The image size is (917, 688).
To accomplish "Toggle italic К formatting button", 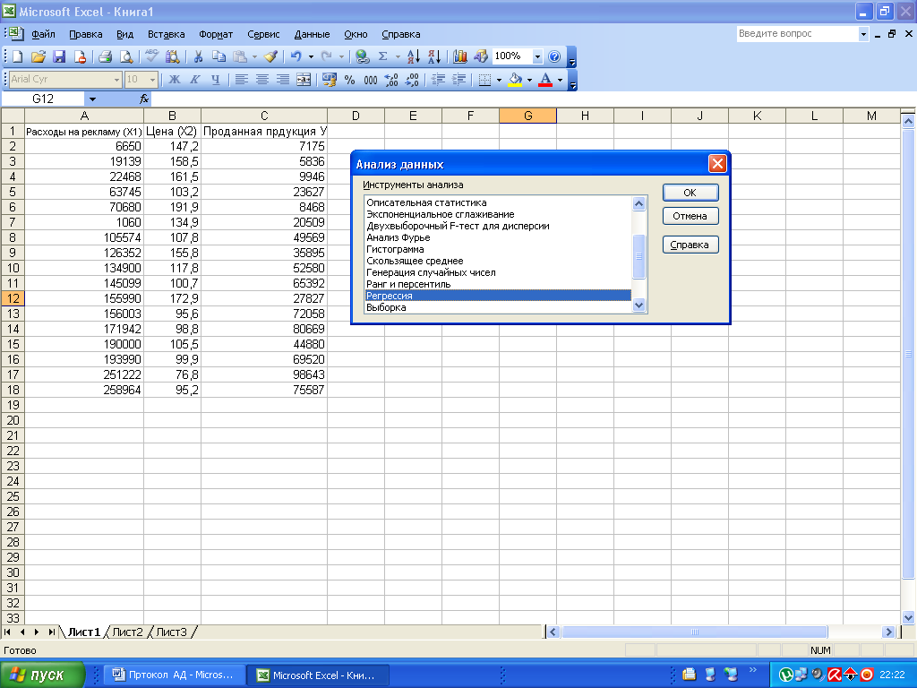I will tap(194, 80).
